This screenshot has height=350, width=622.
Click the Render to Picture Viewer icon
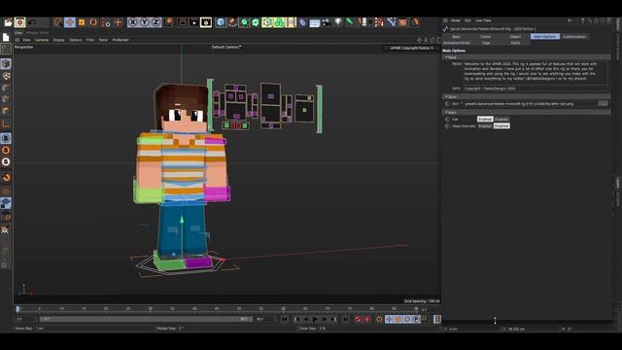[x=194, y=22]
